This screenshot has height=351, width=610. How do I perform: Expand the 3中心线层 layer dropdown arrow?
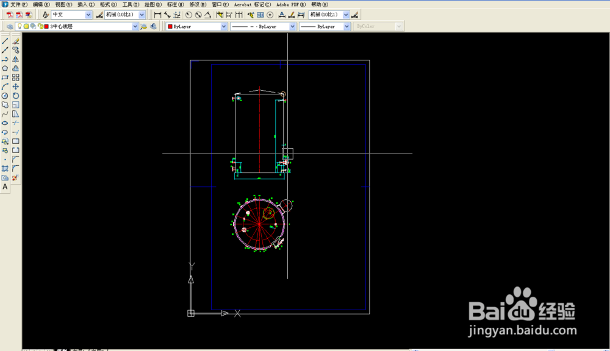coord(135,26)
